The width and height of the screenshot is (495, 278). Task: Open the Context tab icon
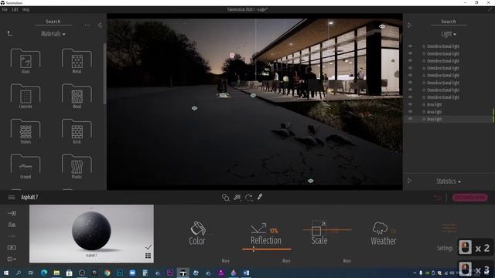click(x=12, y=225)
